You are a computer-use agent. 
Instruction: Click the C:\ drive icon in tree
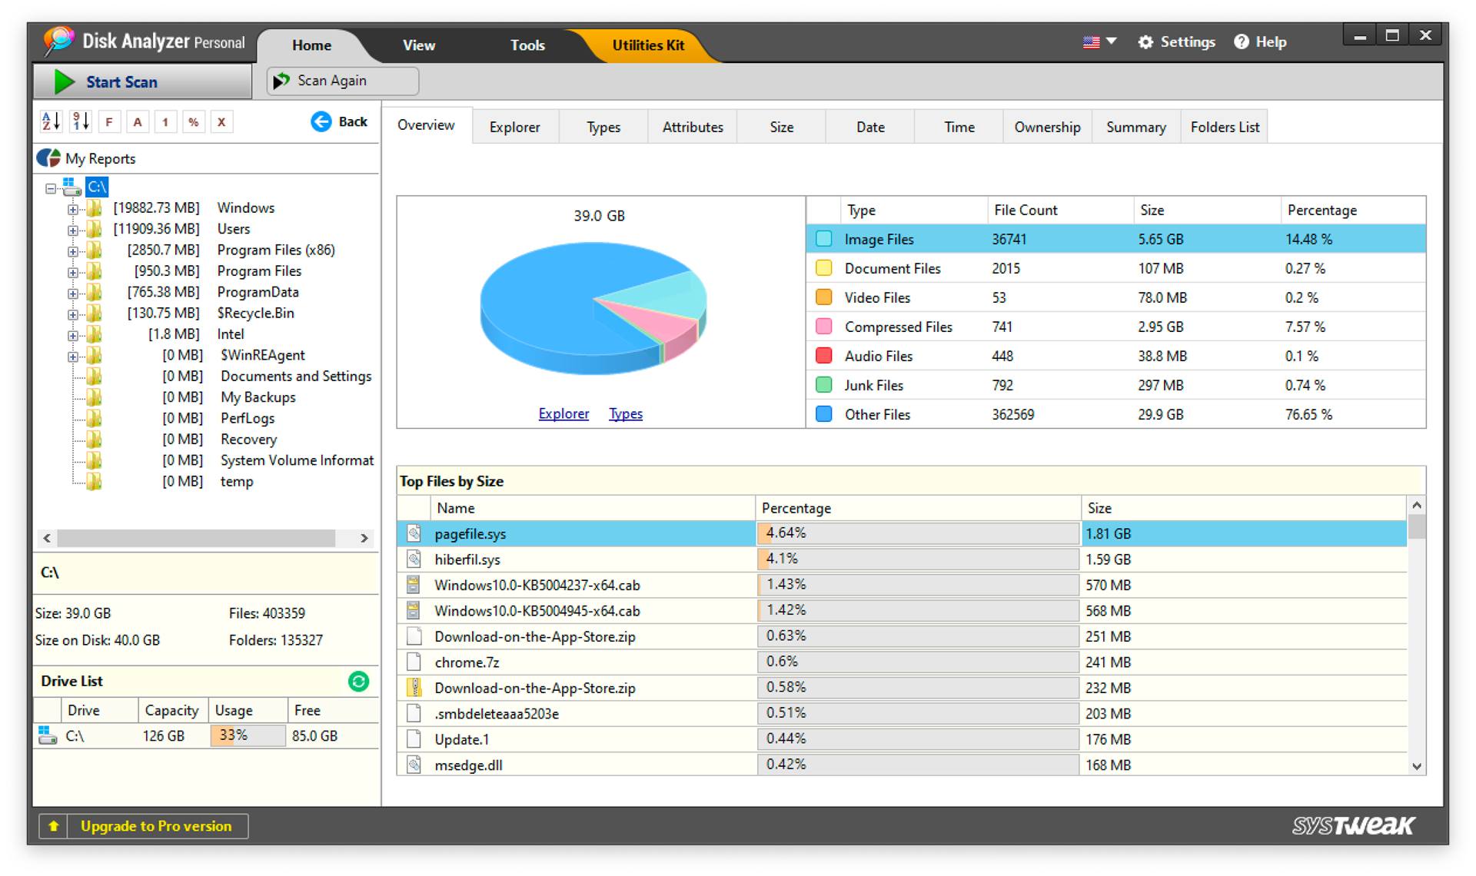(x=71, y=187)
